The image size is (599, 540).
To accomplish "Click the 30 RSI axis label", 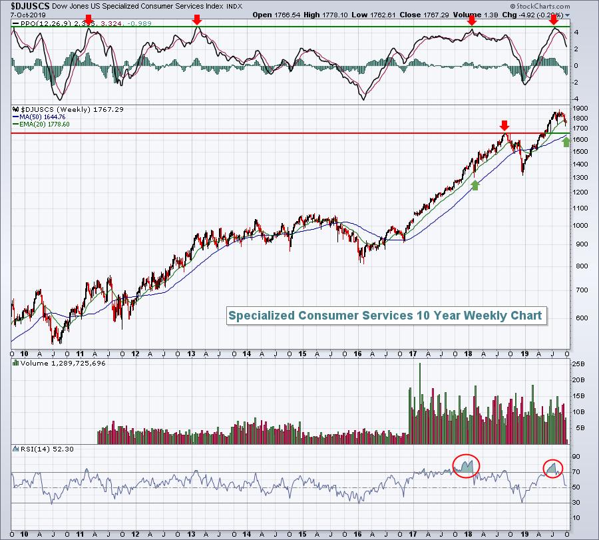I will tap(576, 503).
